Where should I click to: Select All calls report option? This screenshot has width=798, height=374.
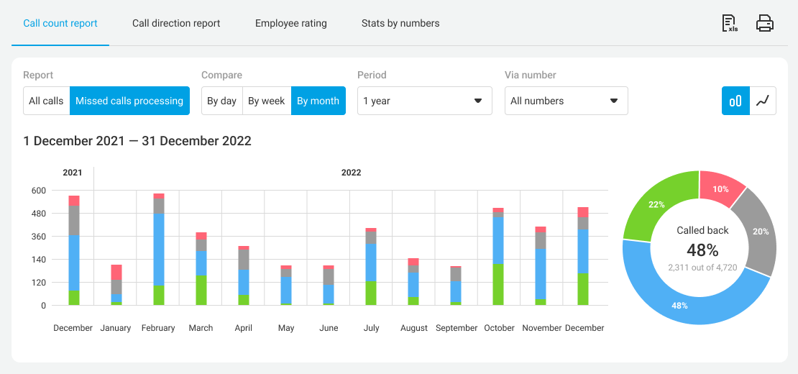46,101
